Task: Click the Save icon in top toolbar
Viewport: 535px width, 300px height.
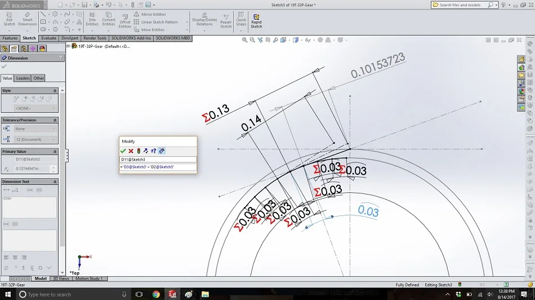Action: click(x=84, y=5)
